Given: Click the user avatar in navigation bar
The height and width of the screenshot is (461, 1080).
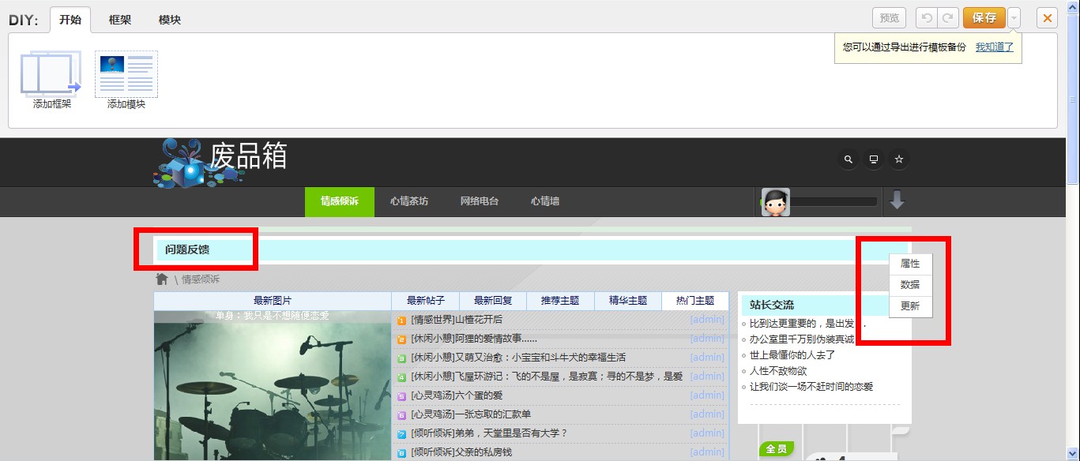Looking at the screenshot, I should click(x=775, y=202).
